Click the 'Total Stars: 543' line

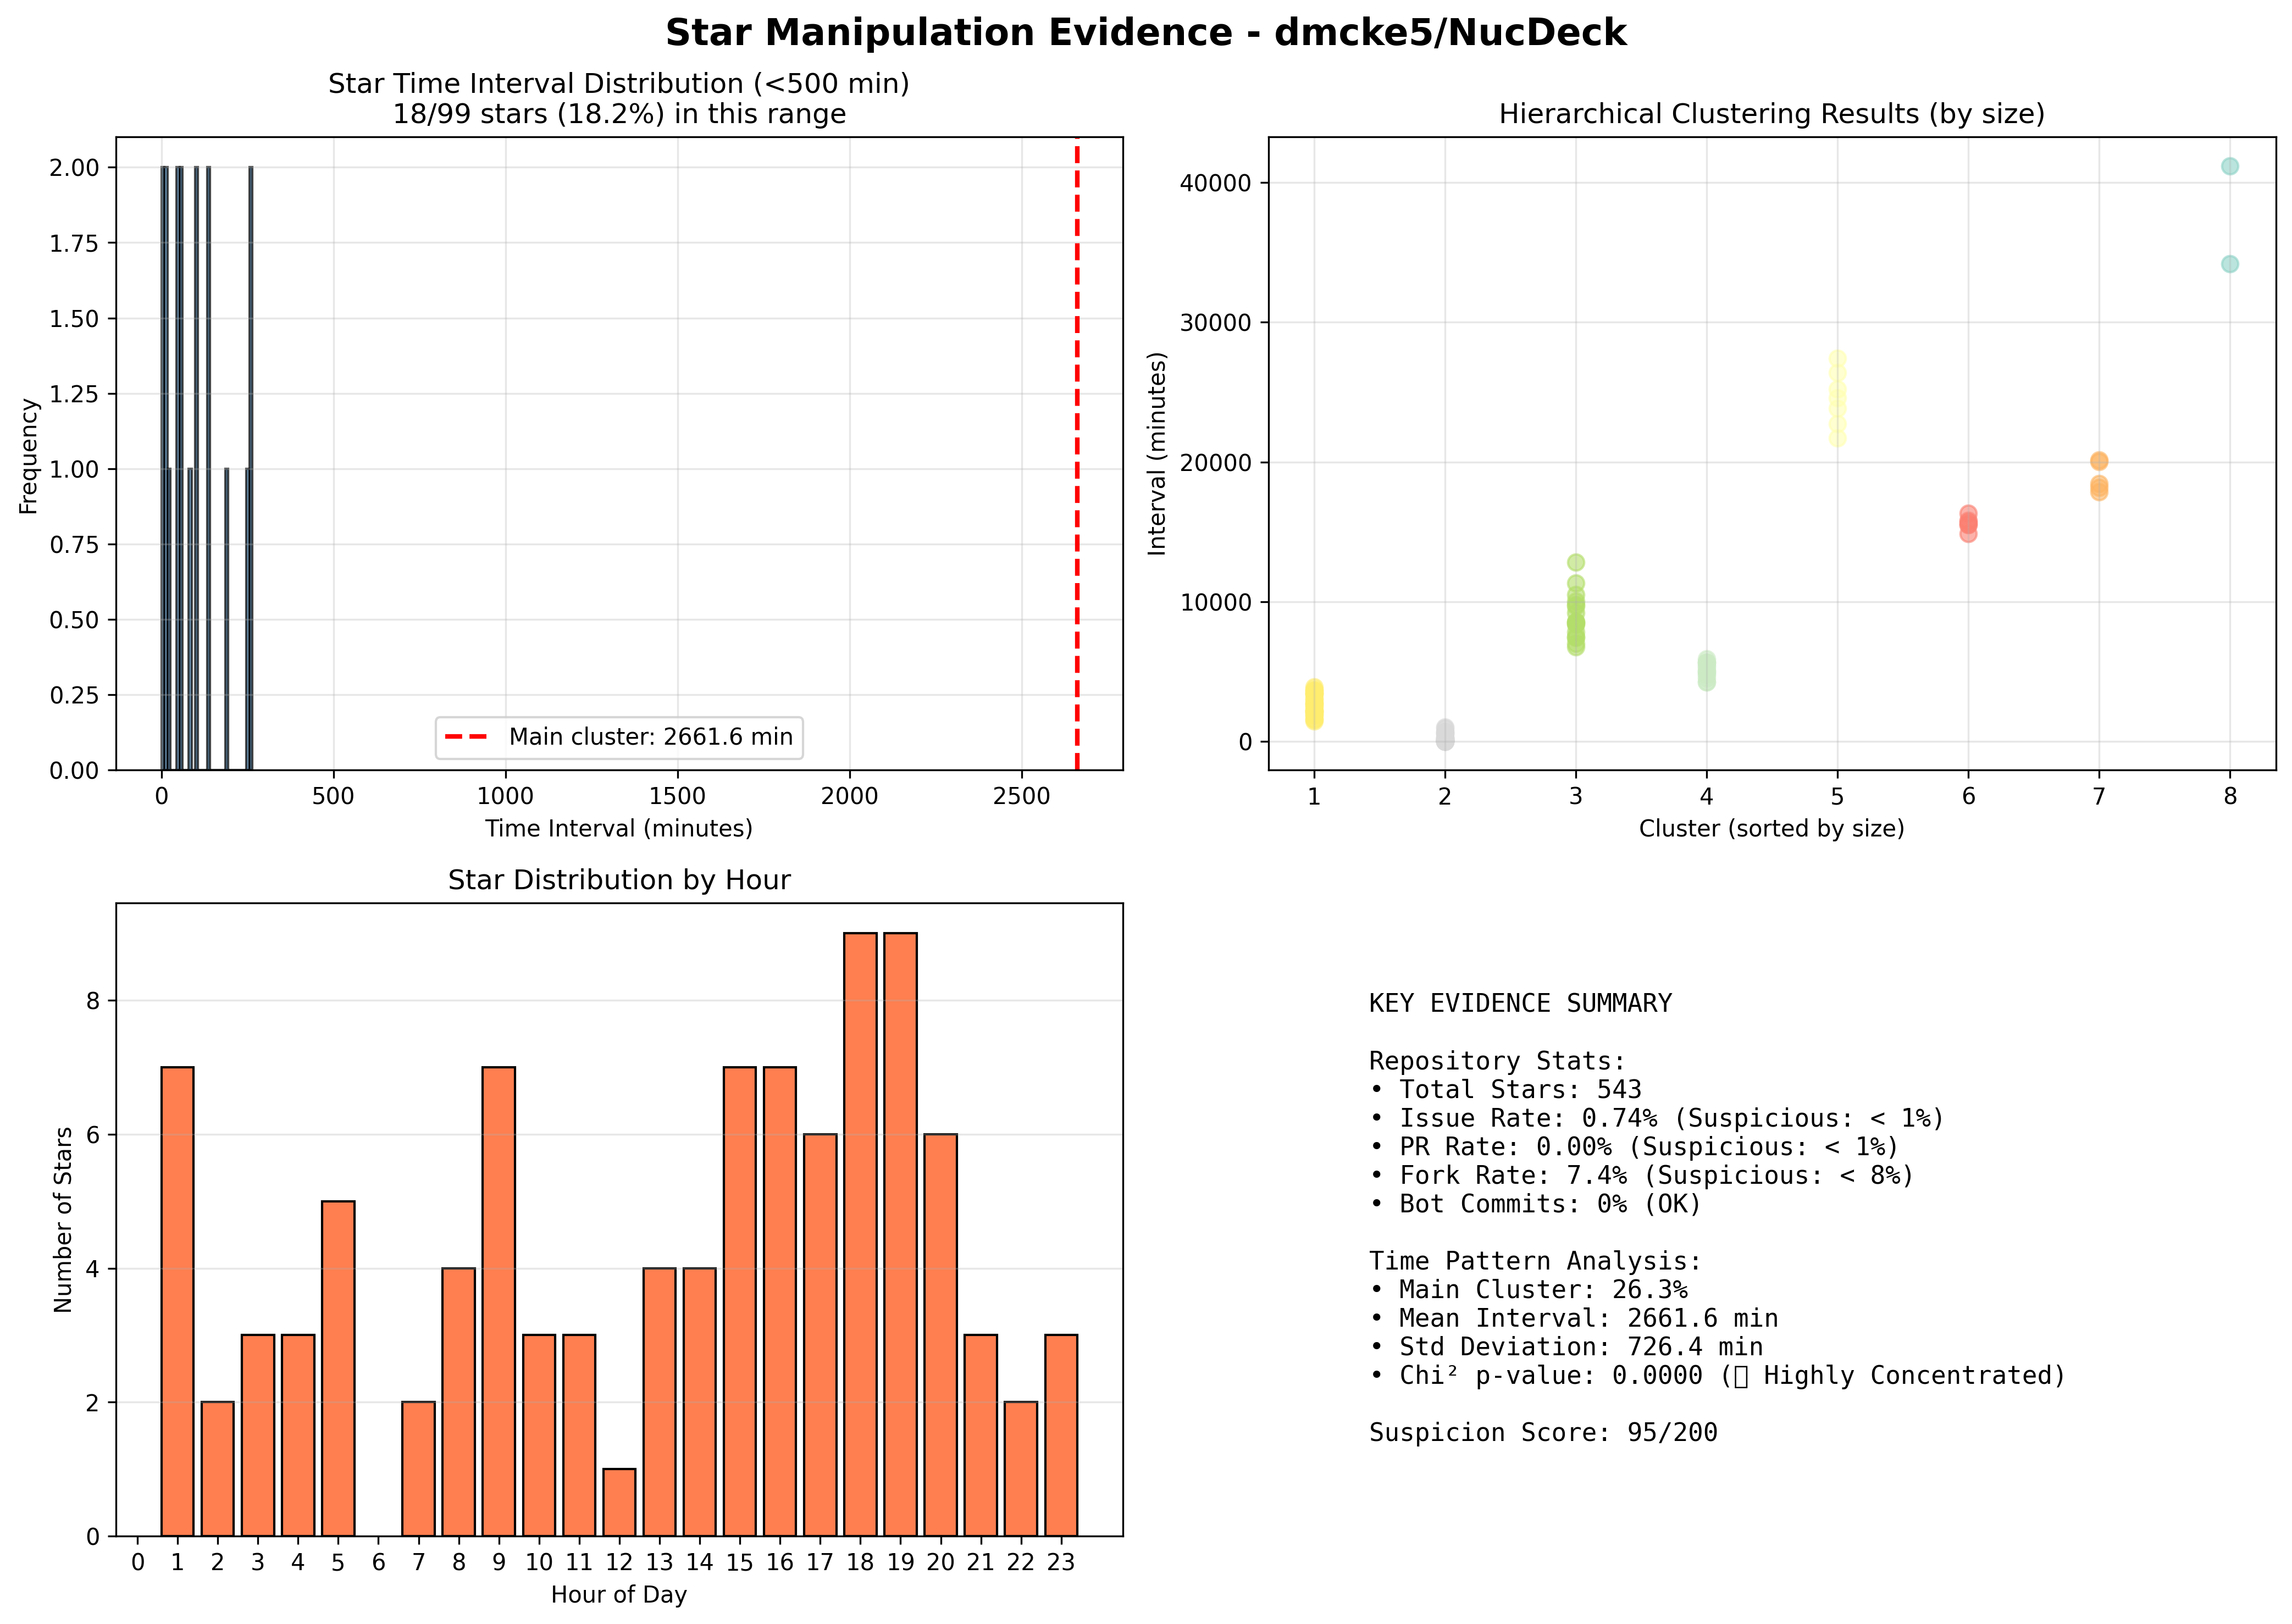1505,1090
